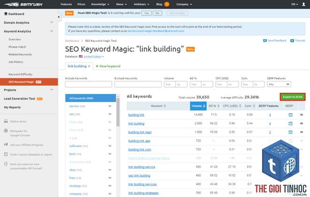This screenshot has height=197, width=310.
Task: Open SERP snapshot for building link login
Action: [x=290, y=132]
